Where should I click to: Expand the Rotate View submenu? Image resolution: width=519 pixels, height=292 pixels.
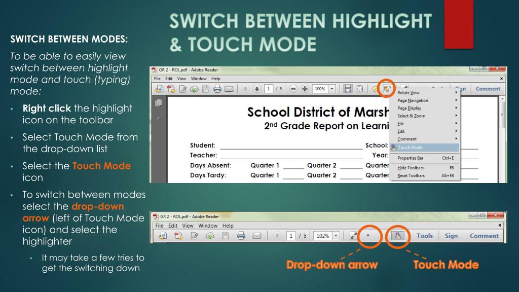[x=425, y=93]
